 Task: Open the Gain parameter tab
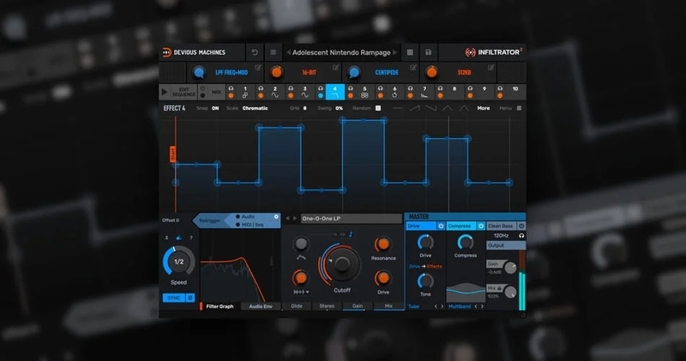[358, 306]
